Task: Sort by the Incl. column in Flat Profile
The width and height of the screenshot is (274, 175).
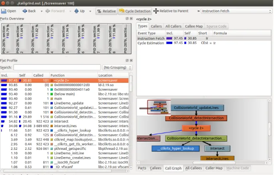Action: (9, 75)
